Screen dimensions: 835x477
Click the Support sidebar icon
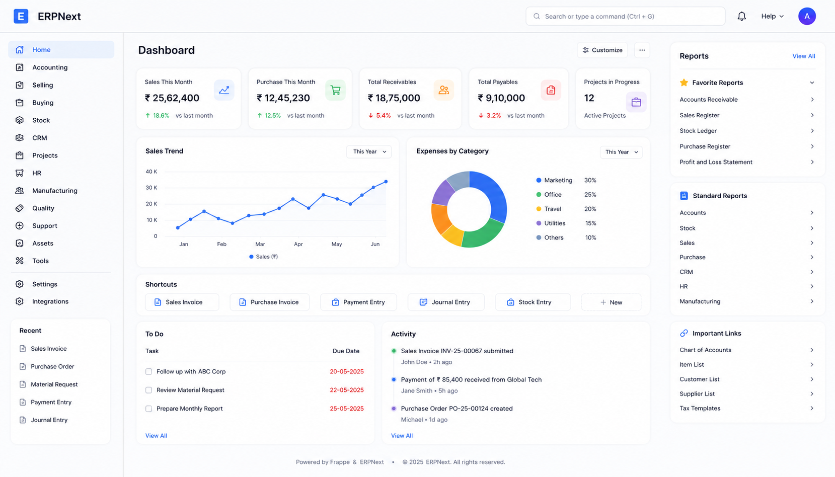[20, 226]
